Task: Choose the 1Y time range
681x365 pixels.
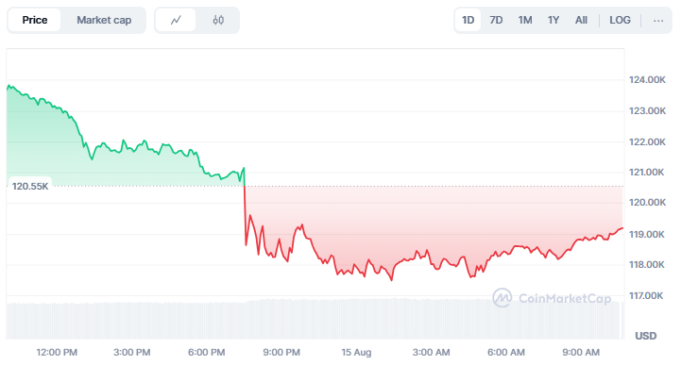Action: [x=553, y=21]
